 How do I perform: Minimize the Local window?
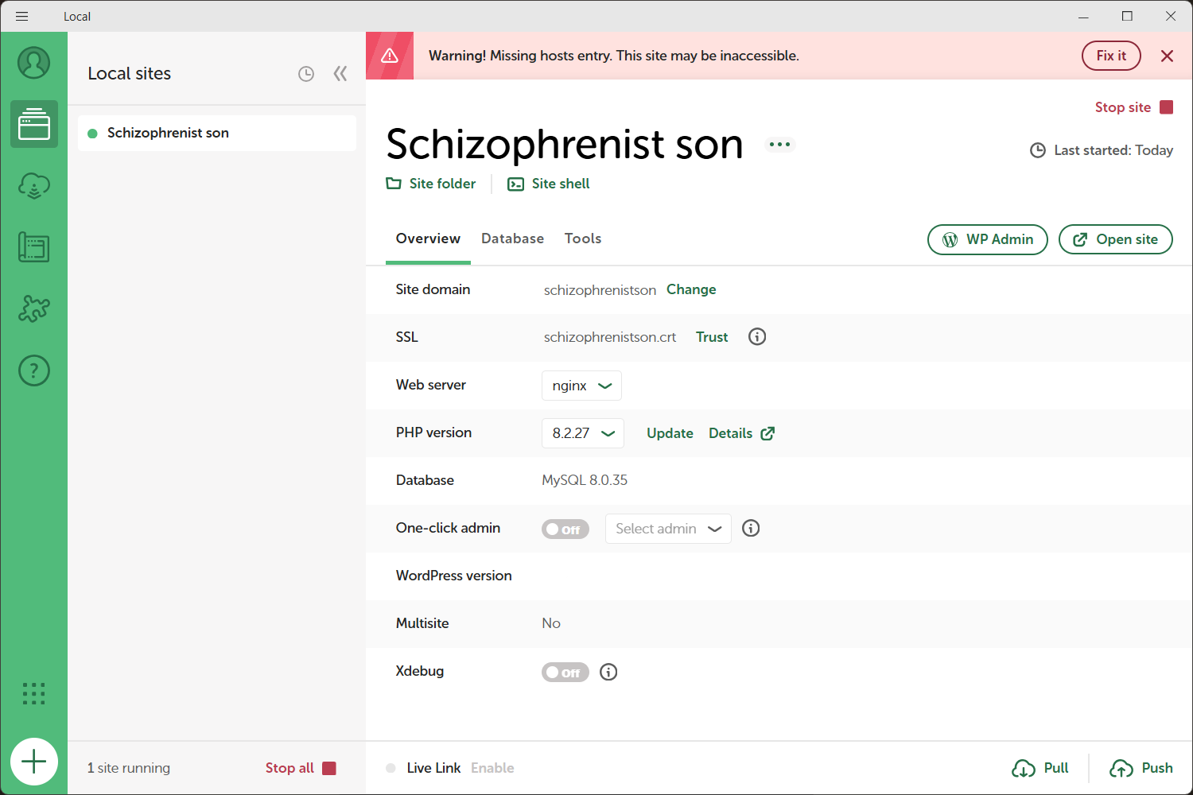point(1083,16)
